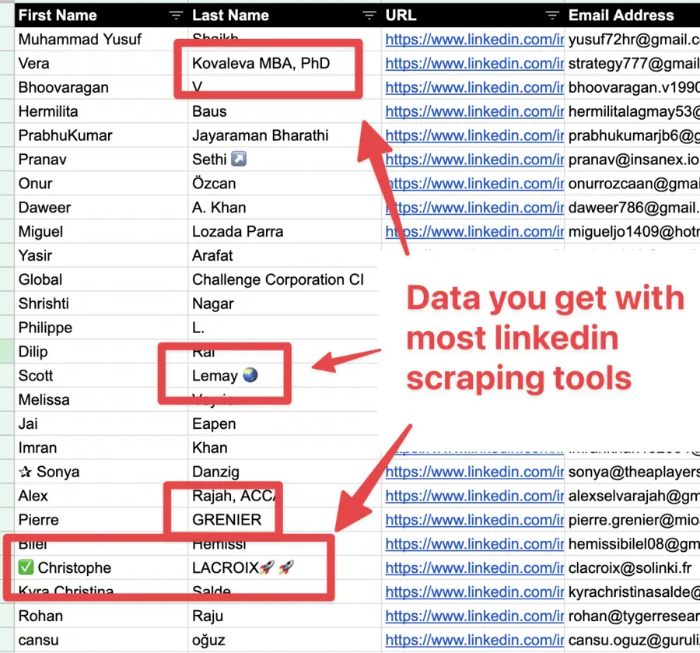Open the Last Name filter dropdown
700x653 pixels.
[x=369, y=15]
